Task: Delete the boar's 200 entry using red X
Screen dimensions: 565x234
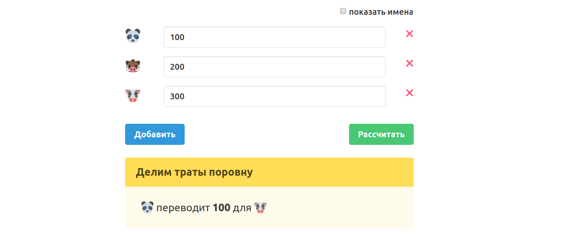Action: (409, 63)
